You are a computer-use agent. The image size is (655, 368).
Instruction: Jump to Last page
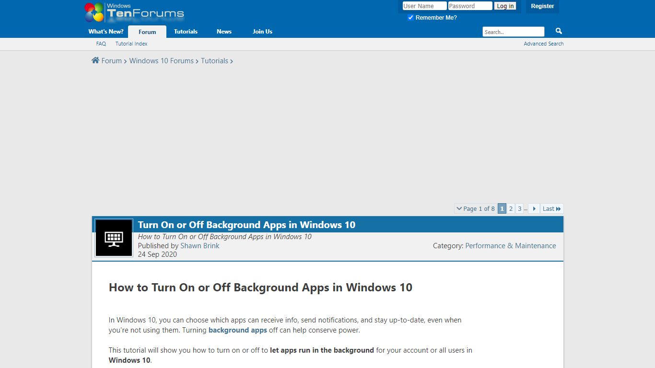click(x=552, y=208)
